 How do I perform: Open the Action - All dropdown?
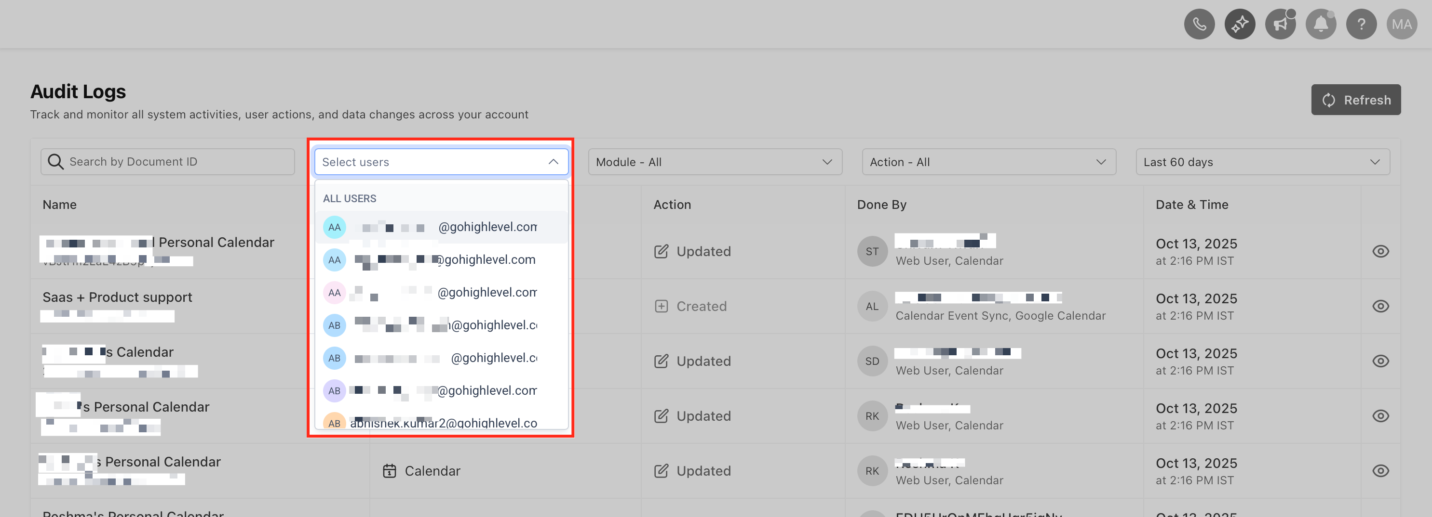click(x=989, y=162)
